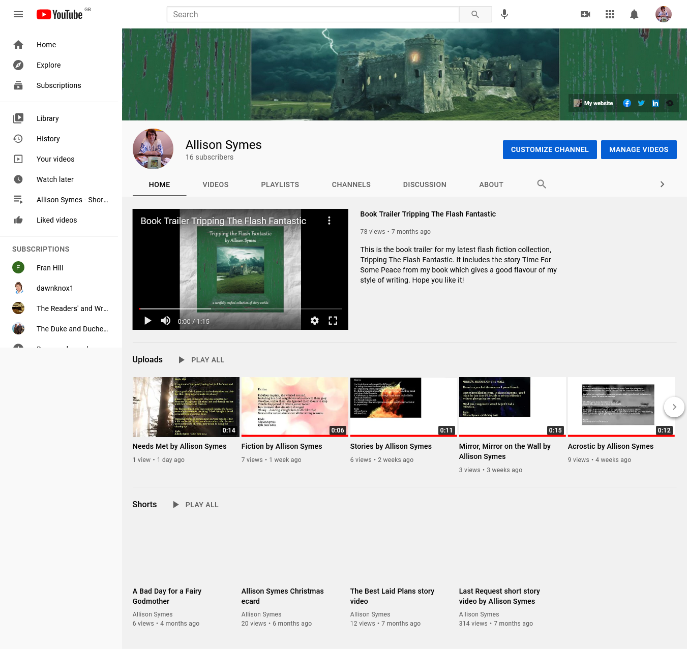Toggle fullscreen on the trailer player
The height and width of the screenshot is (649, 687).
pos(333,321)
